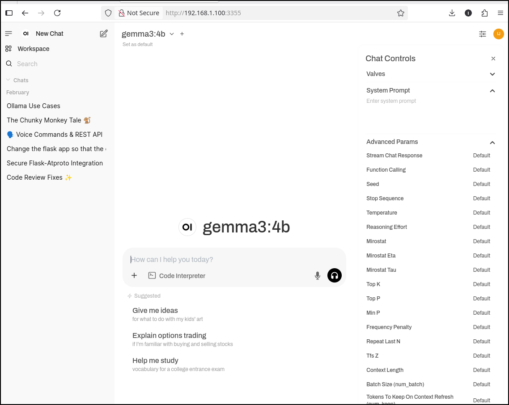This screenshot has height=405, width=509.
Task: Click the New Chat compose pencil icon
Action: 104,34
